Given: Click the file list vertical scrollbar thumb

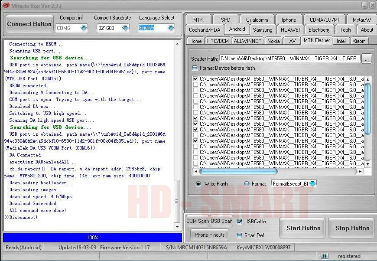Looking at the screenshot, I should (367, 108).
